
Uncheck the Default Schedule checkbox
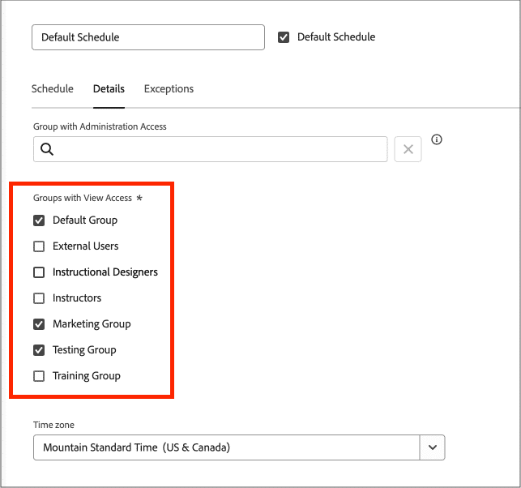coord(284,37)
